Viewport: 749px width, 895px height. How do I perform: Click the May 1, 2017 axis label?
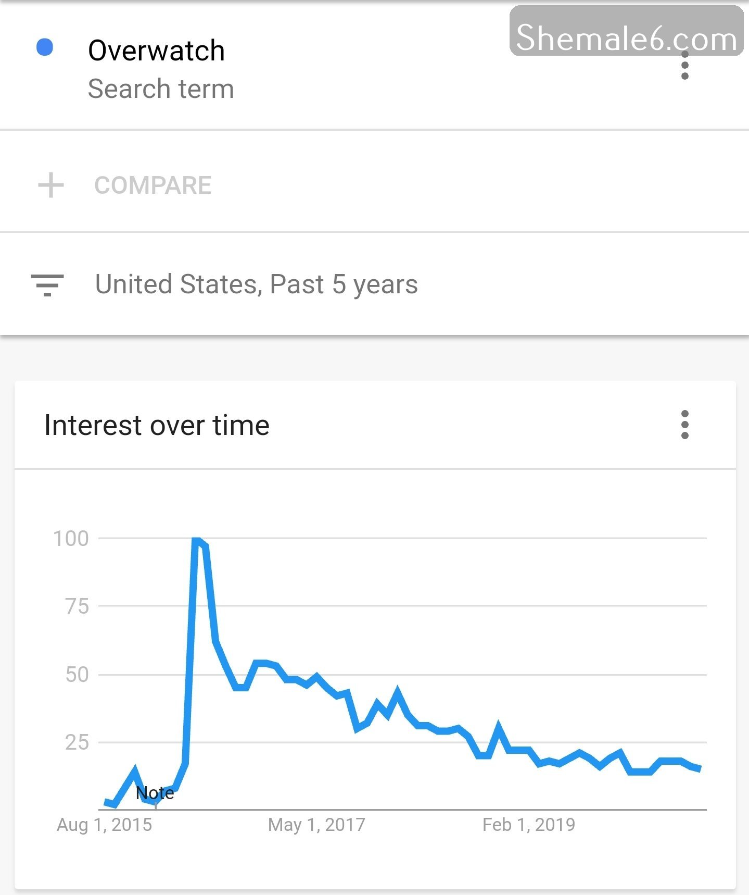click(316, 825)
